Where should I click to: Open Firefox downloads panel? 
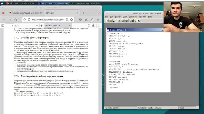86,20
